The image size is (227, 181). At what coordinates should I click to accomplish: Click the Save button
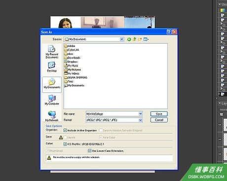tap(159, 114)
